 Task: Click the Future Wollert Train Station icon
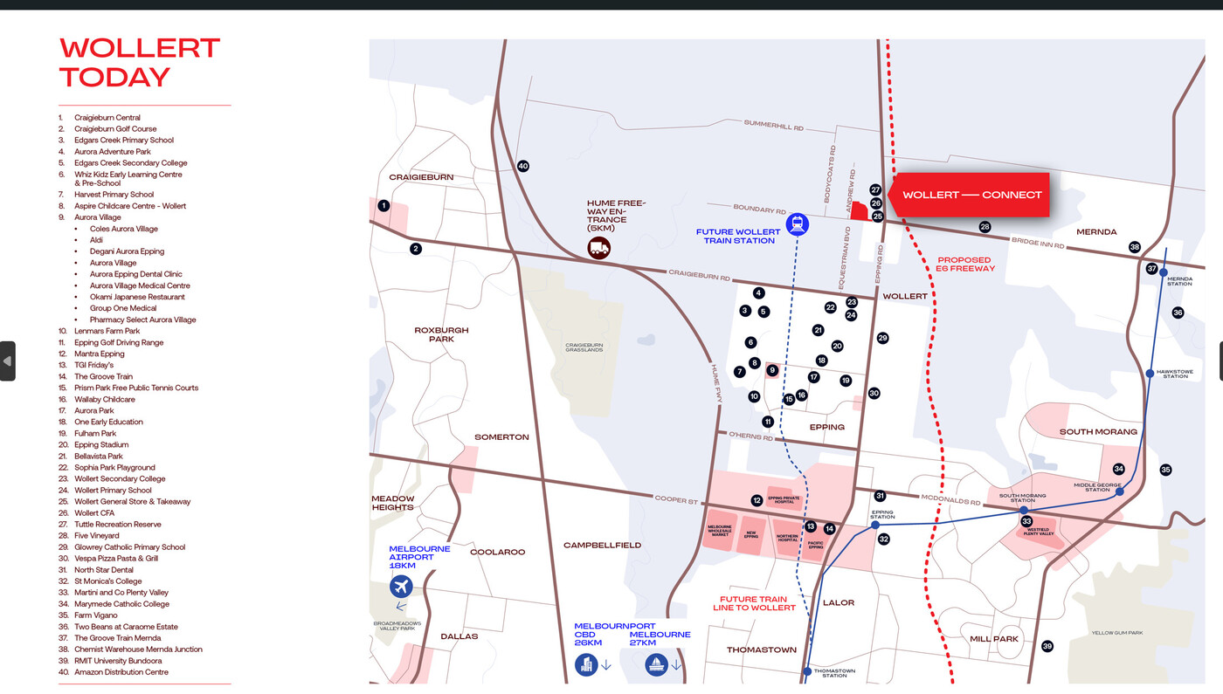click(797, 224)
